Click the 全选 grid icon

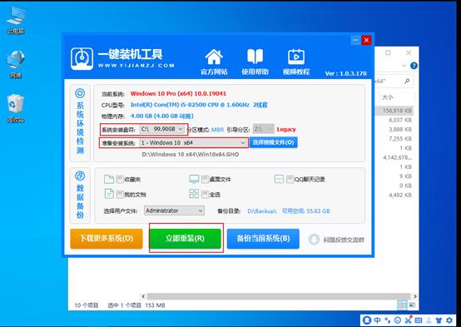pyautogui.click(x=194, y=194)
